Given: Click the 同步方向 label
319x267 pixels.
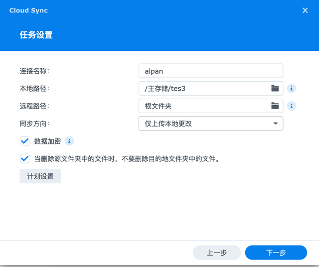Looking at the screenshot, I should 34,124.
